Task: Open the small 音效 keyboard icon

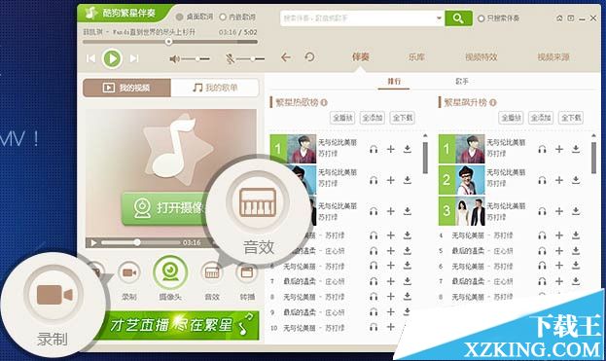Action: pyautogui.click(x=212, y=272)
